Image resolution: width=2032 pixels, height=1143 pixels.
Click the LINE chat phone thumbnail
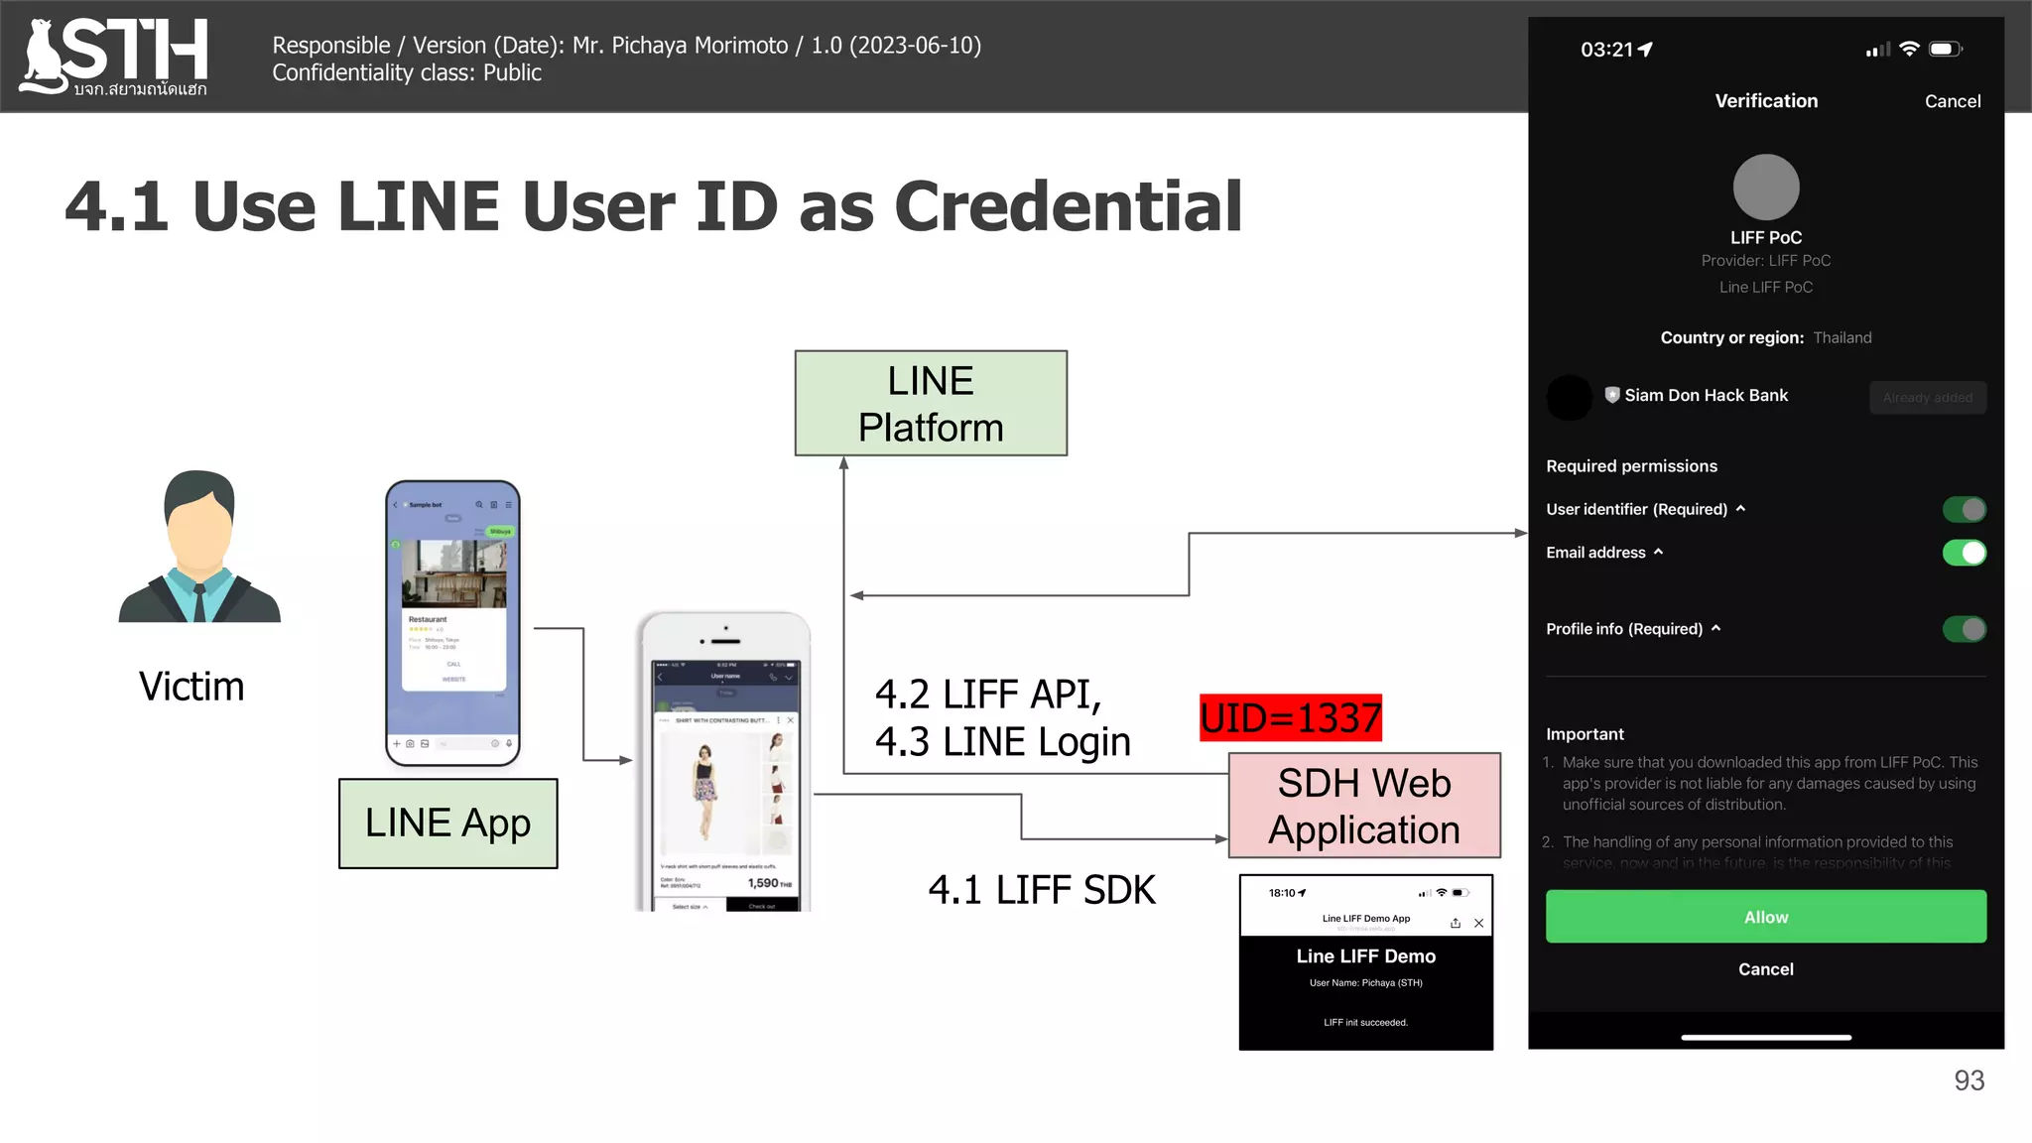click(452, 623)
